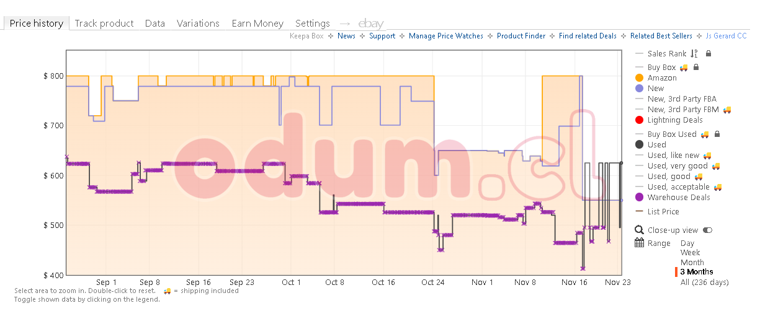
Task: Click the Buy Box Used lock icon
Action: 717,134
